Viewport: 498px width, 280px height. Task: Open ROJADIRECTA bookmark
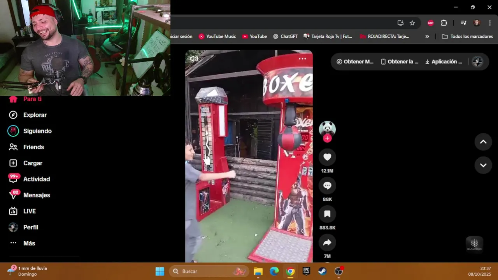(x=384, y=37)
